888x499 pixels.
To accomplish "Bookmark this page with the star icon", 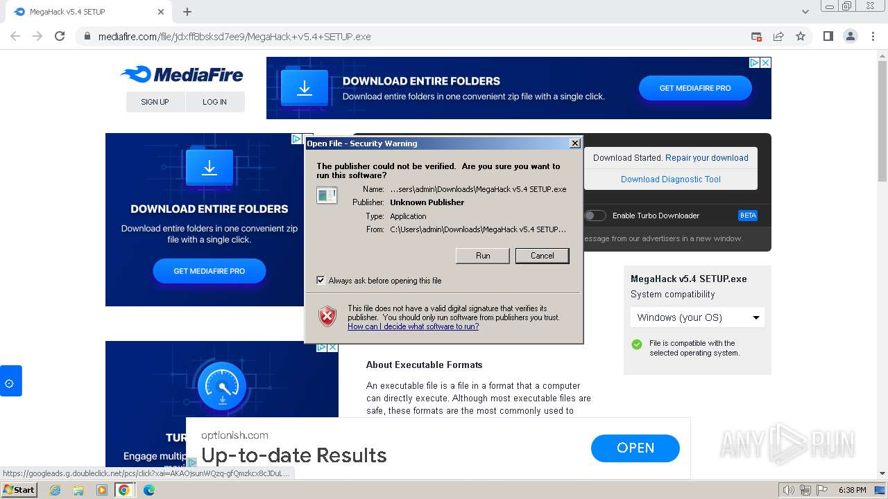I will [801, 36].
